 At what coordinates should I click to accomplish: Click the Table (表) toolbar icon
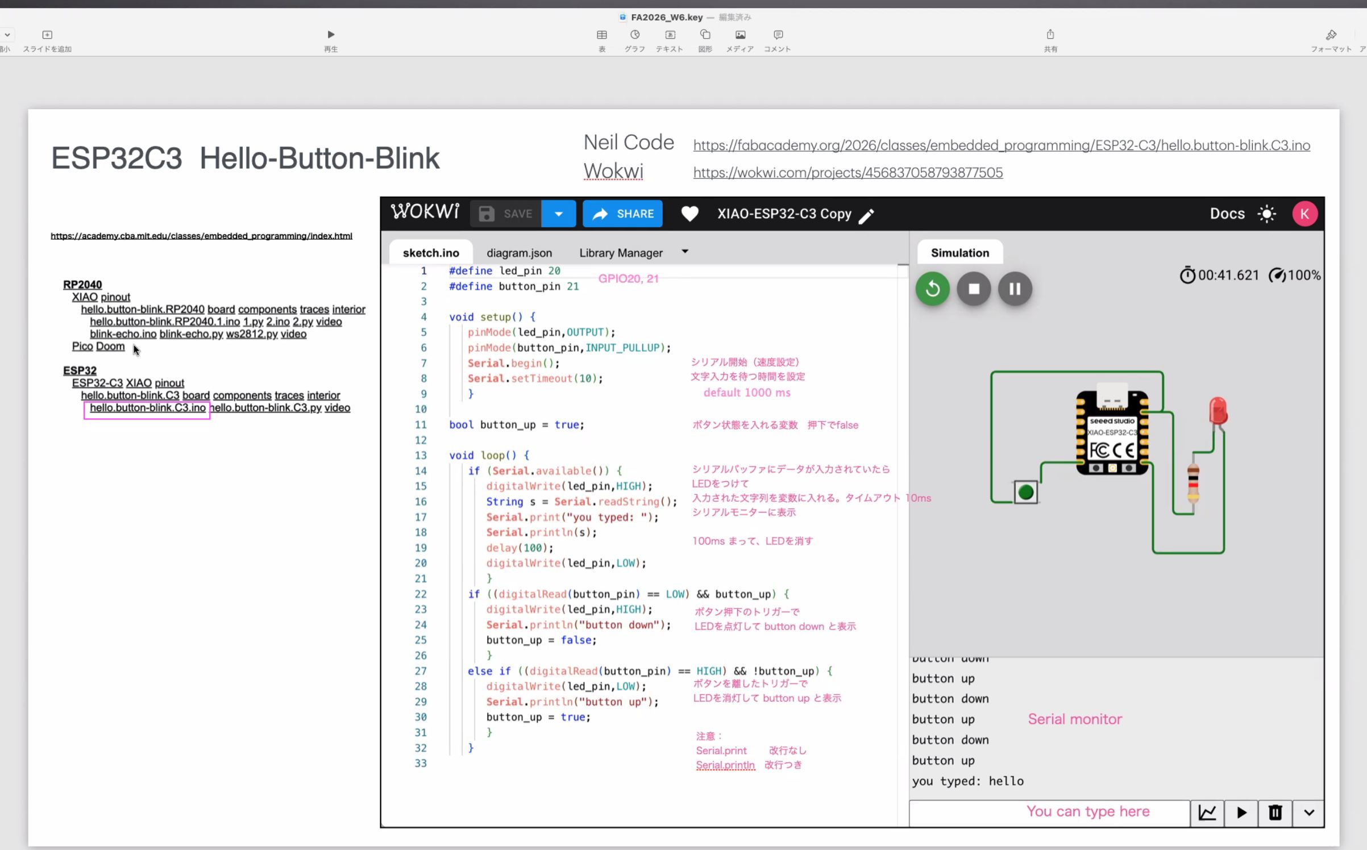click(601, 35)
